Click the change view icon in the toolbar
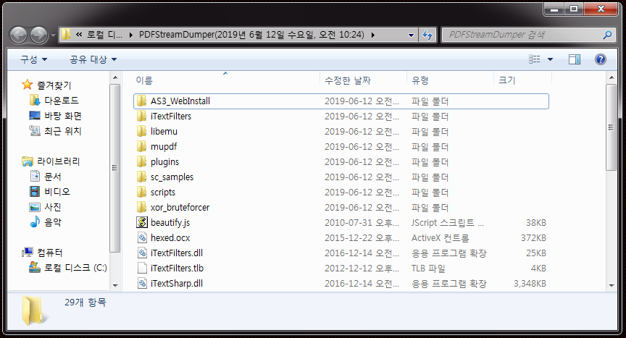Viewport: 626px width, 338px height. 535,59
